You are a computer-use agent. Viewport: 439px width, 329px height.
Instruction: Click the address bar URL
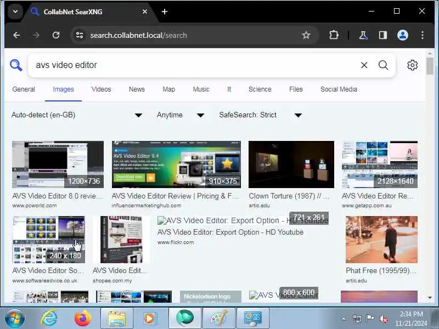138,35
